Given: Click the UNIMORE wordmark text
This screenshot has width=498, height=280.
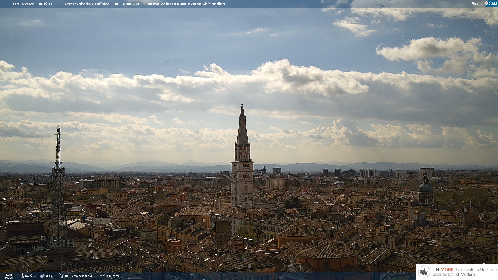Looking at the screenshot, I should pos(443,270).
